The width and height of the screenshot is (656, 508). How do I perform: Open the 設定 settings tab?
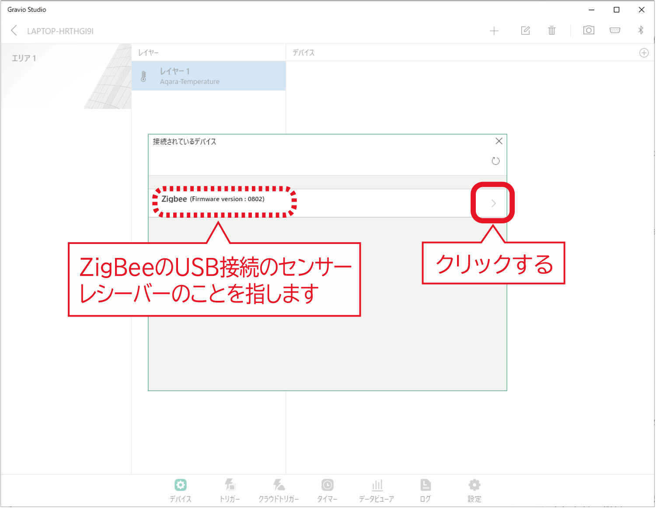475,491
